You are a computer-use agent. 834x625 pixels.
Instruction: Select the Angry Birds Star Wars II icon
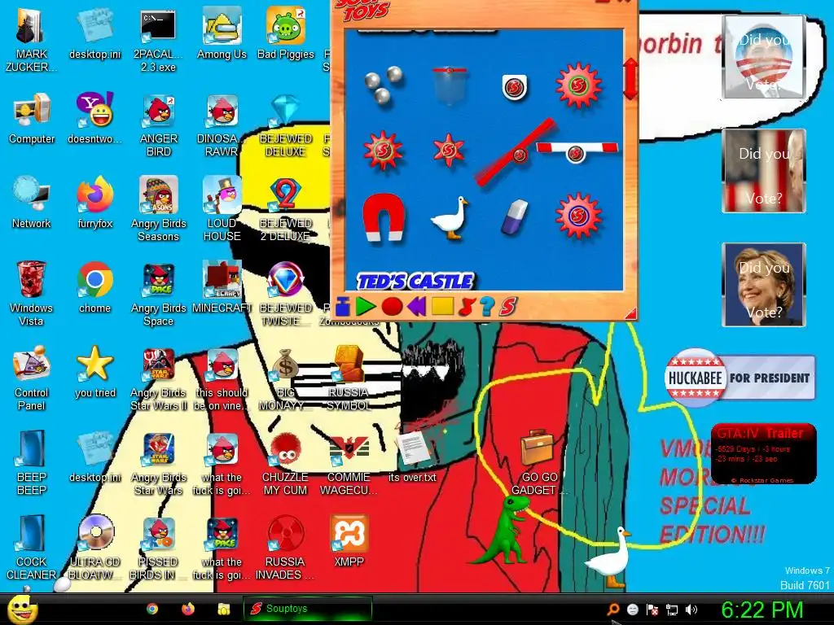tap(159, 378)
